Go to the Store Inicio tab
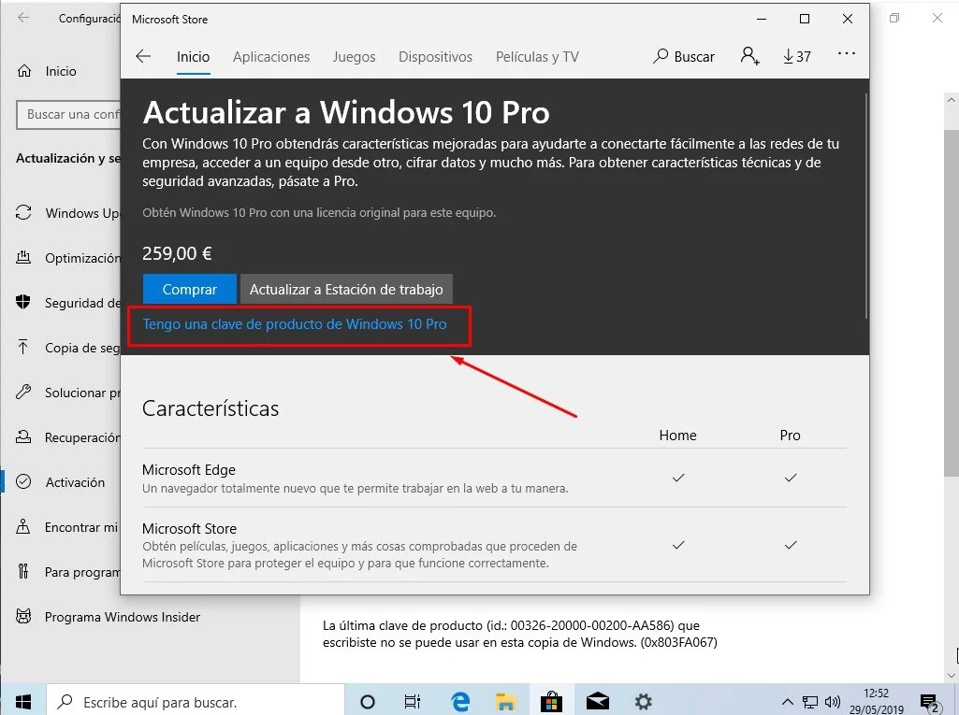Viewport: 959px width, 715px height. [x=194, y=57]
